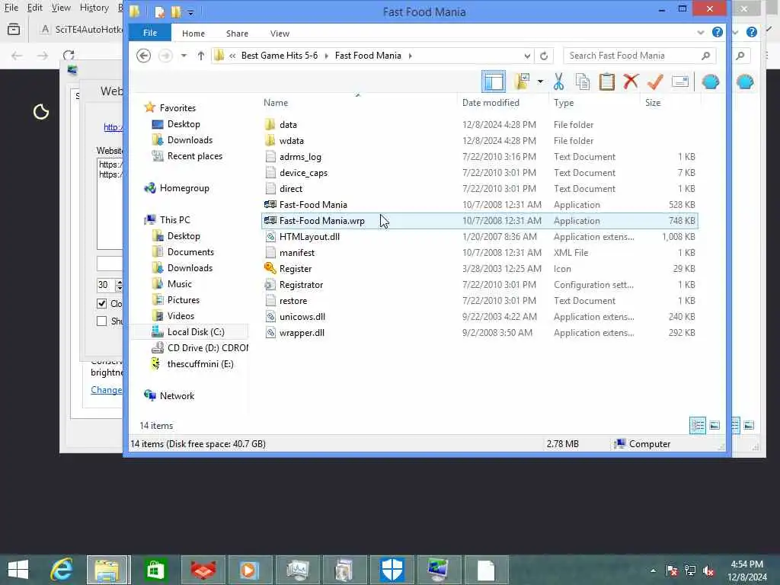The image size is (780, 585).
Task: Select the data folder
Action: 480,125
